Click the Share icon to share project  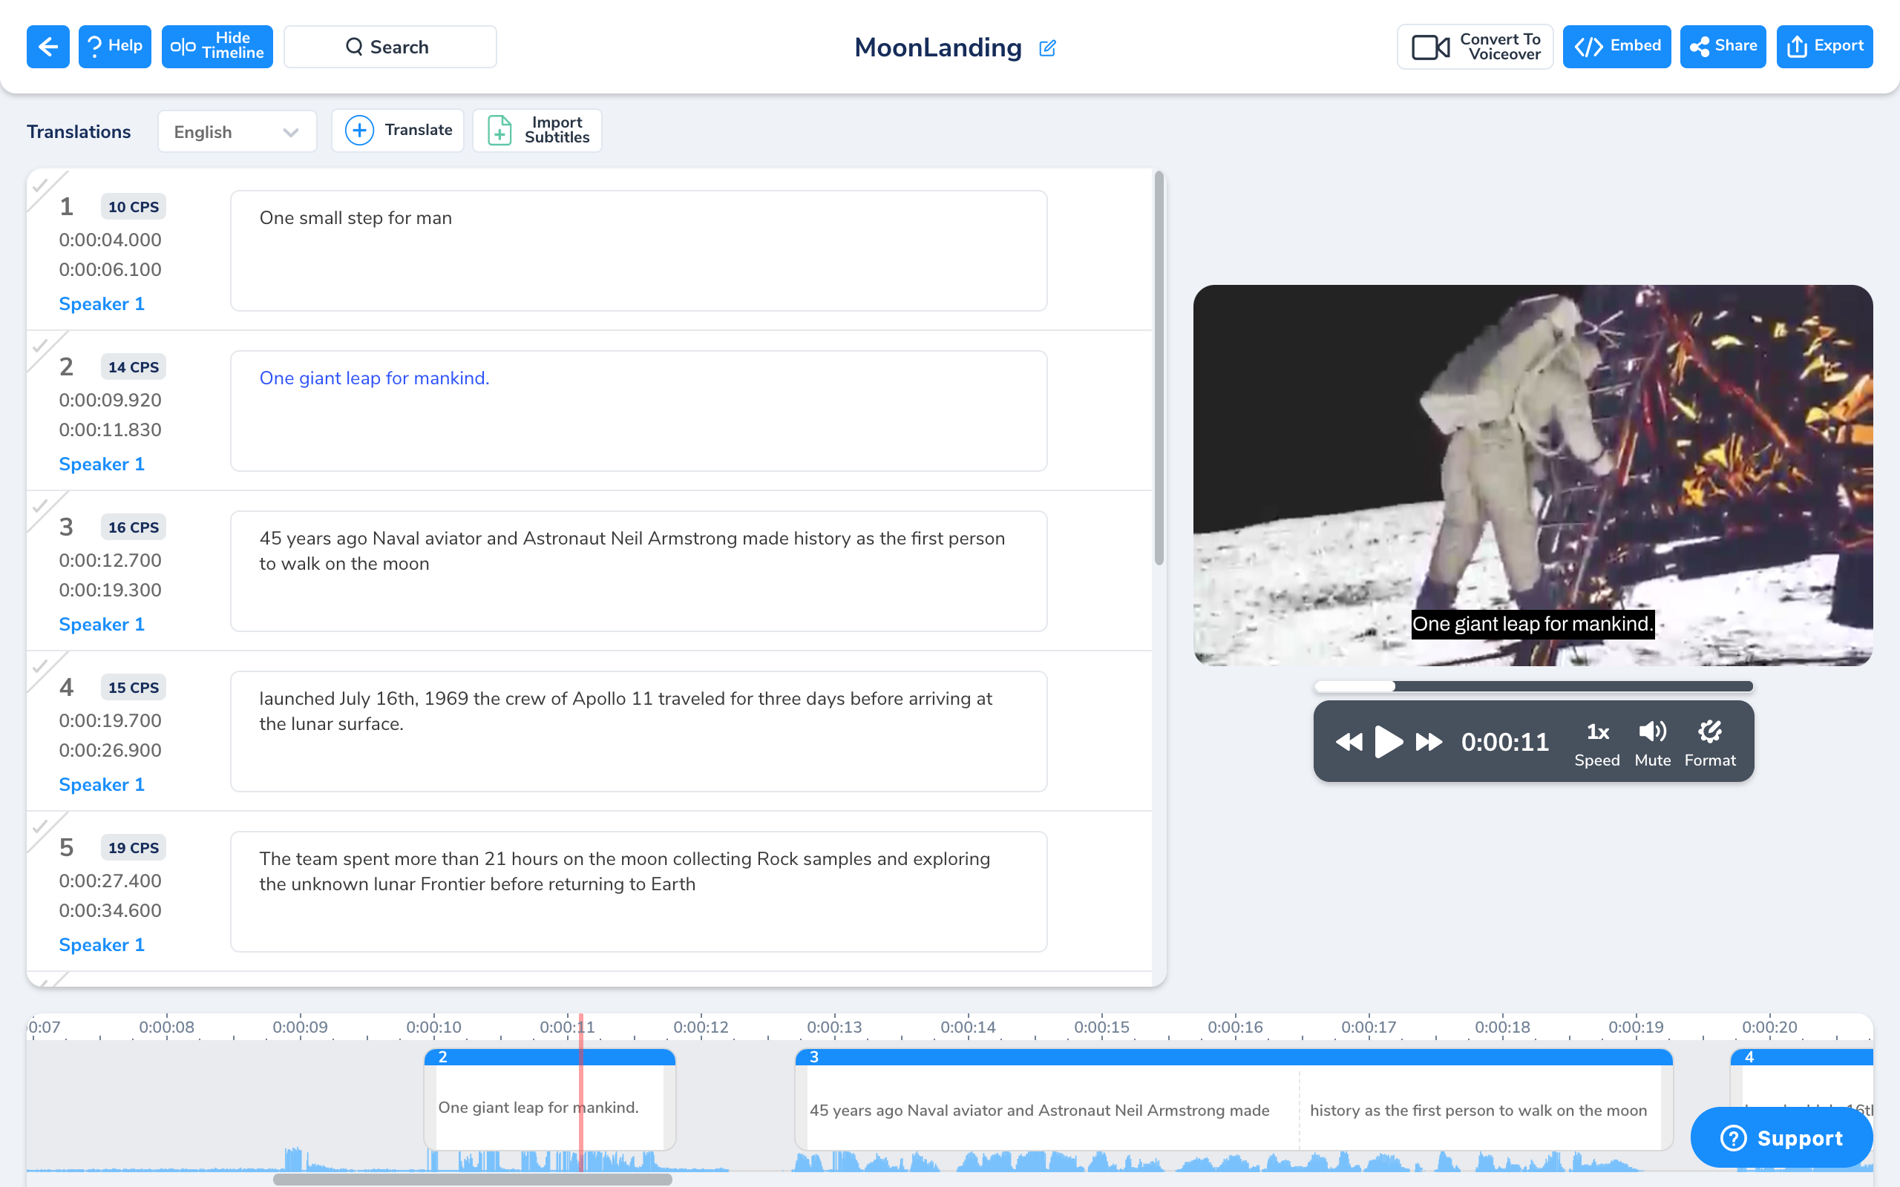coord(1725,47)
